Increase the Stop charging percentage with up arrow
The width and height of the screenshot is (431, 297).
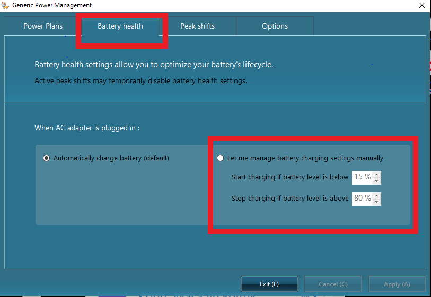coord(377,196)
